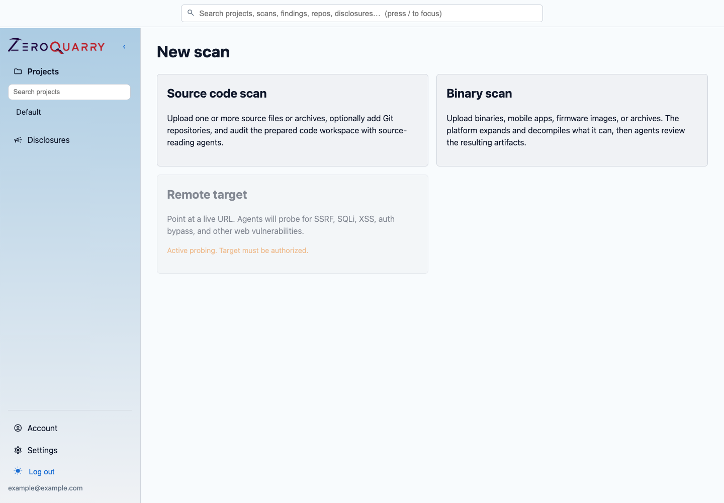724x503 pixels.
Task: Click the Settings gear icon
Action: coord(18,450)
